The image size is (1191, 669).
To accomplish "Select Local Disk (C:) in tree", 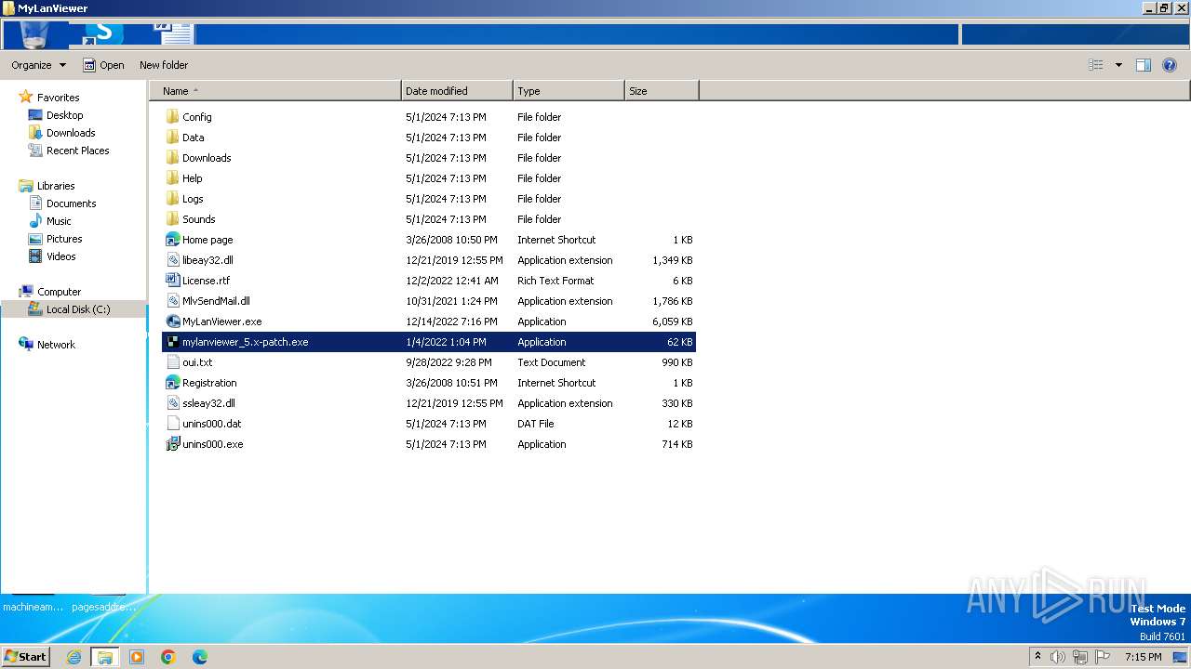I will point(78,309).
